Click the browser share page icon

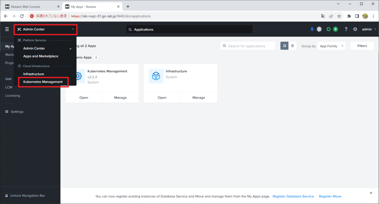coord(331,16)
